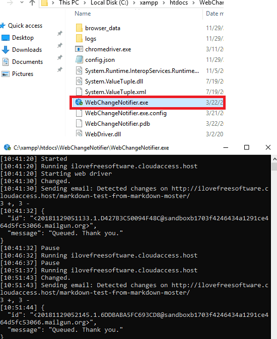Select file name System.ValueTuple.dll
The height and width of the screenshot is (339, 277).
point(114,81)
